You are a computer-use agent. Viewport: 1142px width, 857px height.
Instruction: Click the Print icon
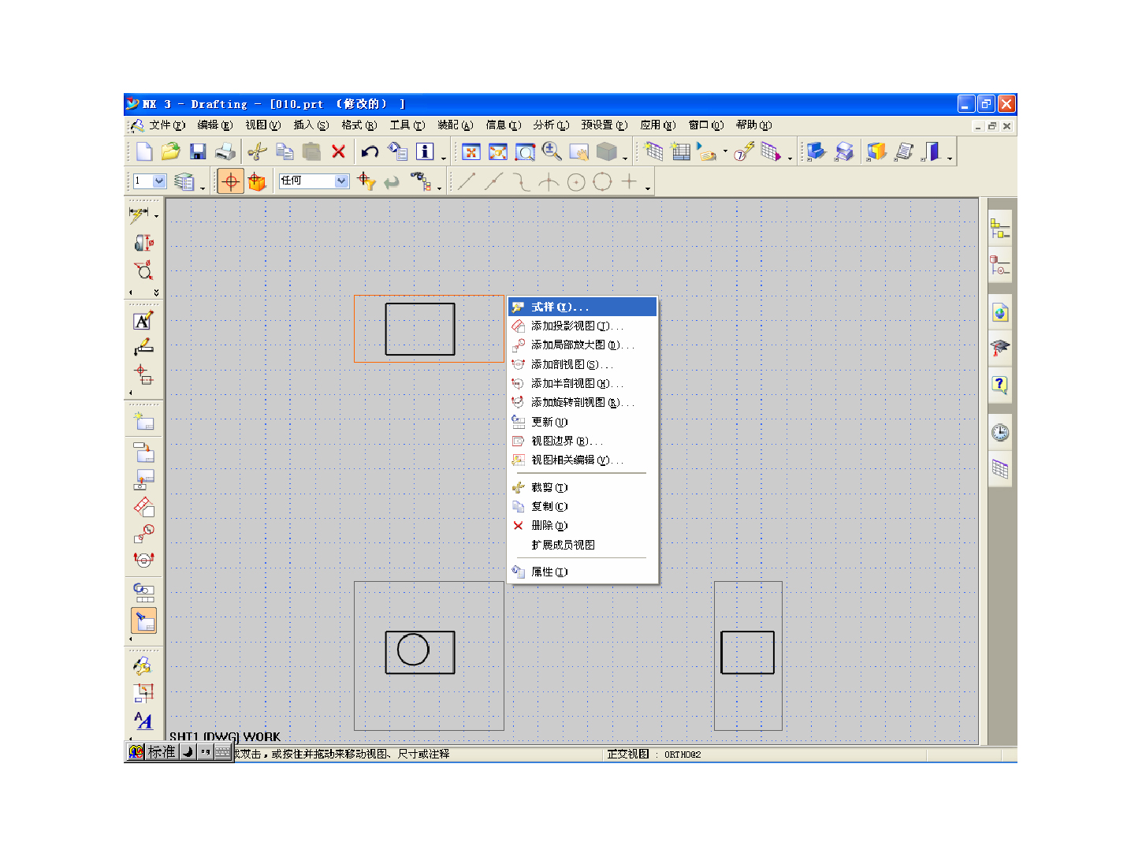(x=225, y=151)
